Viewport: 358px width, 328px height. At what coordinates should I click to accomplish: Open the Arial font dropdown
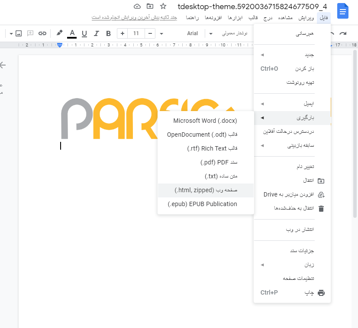pos(193,33)
